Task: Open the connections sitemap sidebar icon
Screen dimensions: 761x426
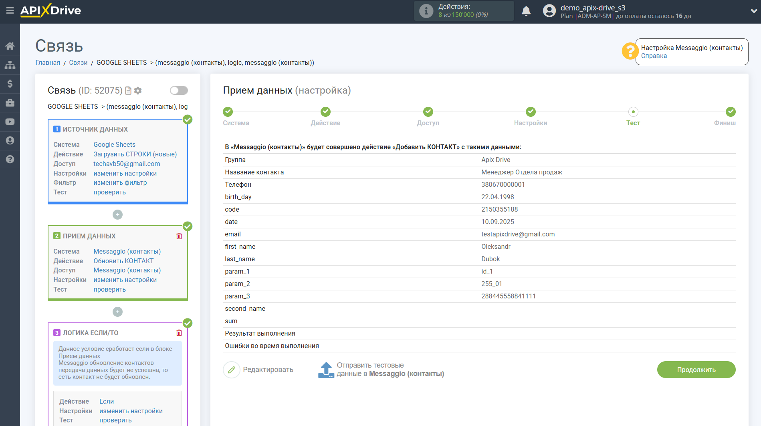Action: (x=10, y=65)
